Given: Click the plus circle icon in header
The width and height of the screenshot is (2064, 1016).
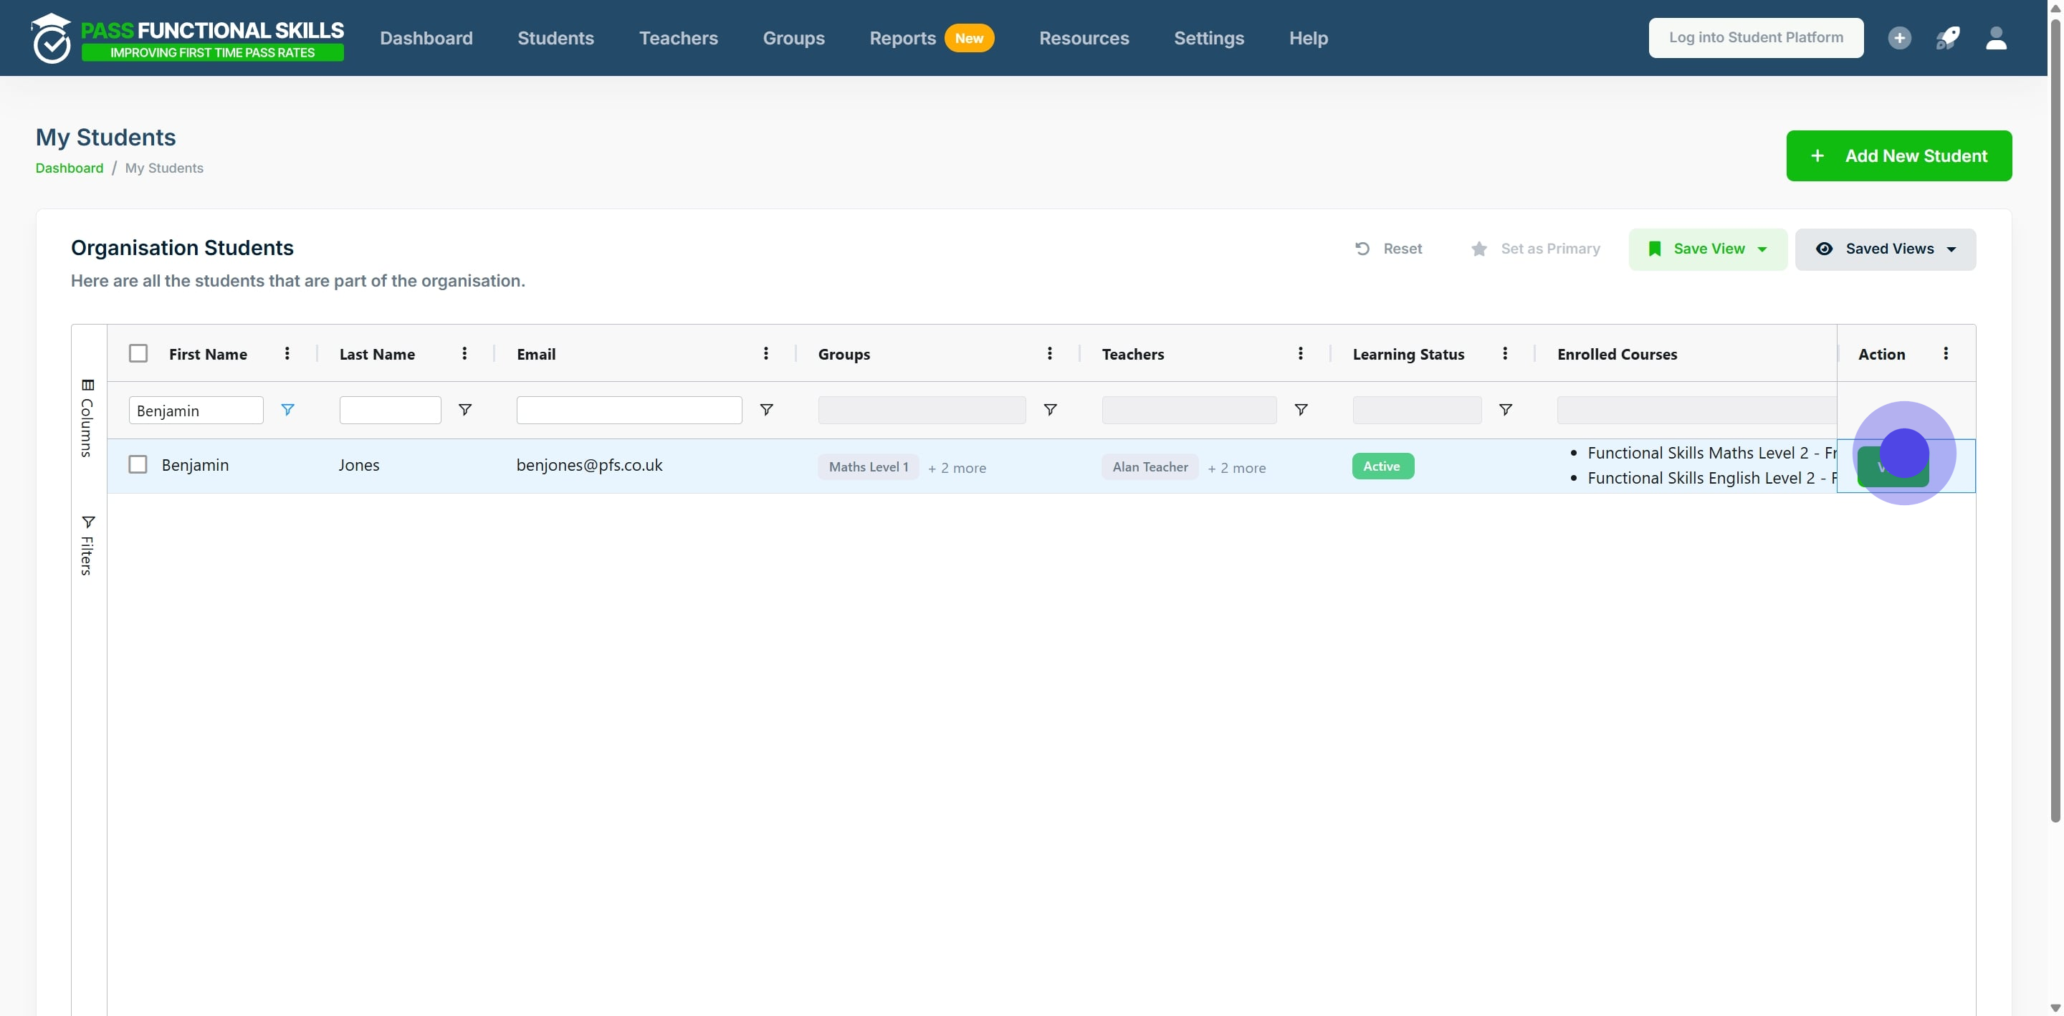Looking at the screenshot, I should 1899,38.
